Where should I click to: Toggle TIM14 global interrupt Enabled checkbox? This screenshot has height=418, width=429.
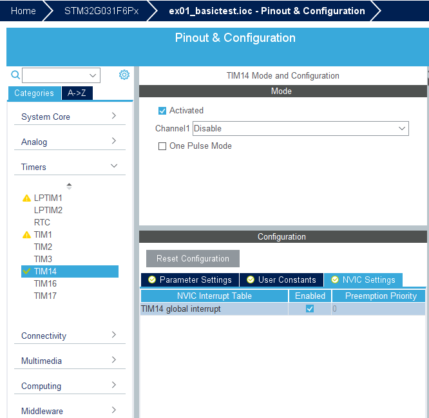310,309
